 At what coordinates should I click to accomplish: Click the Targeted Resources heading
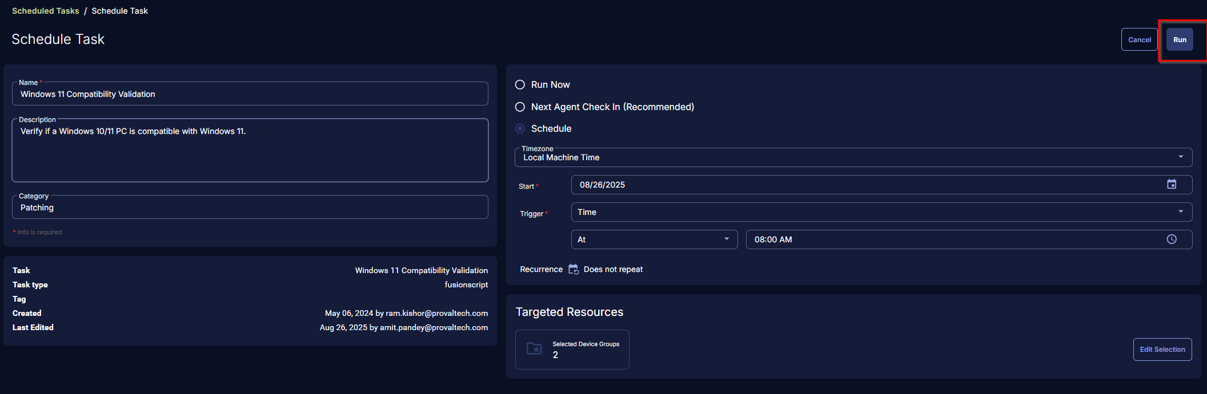click(570, 312)
